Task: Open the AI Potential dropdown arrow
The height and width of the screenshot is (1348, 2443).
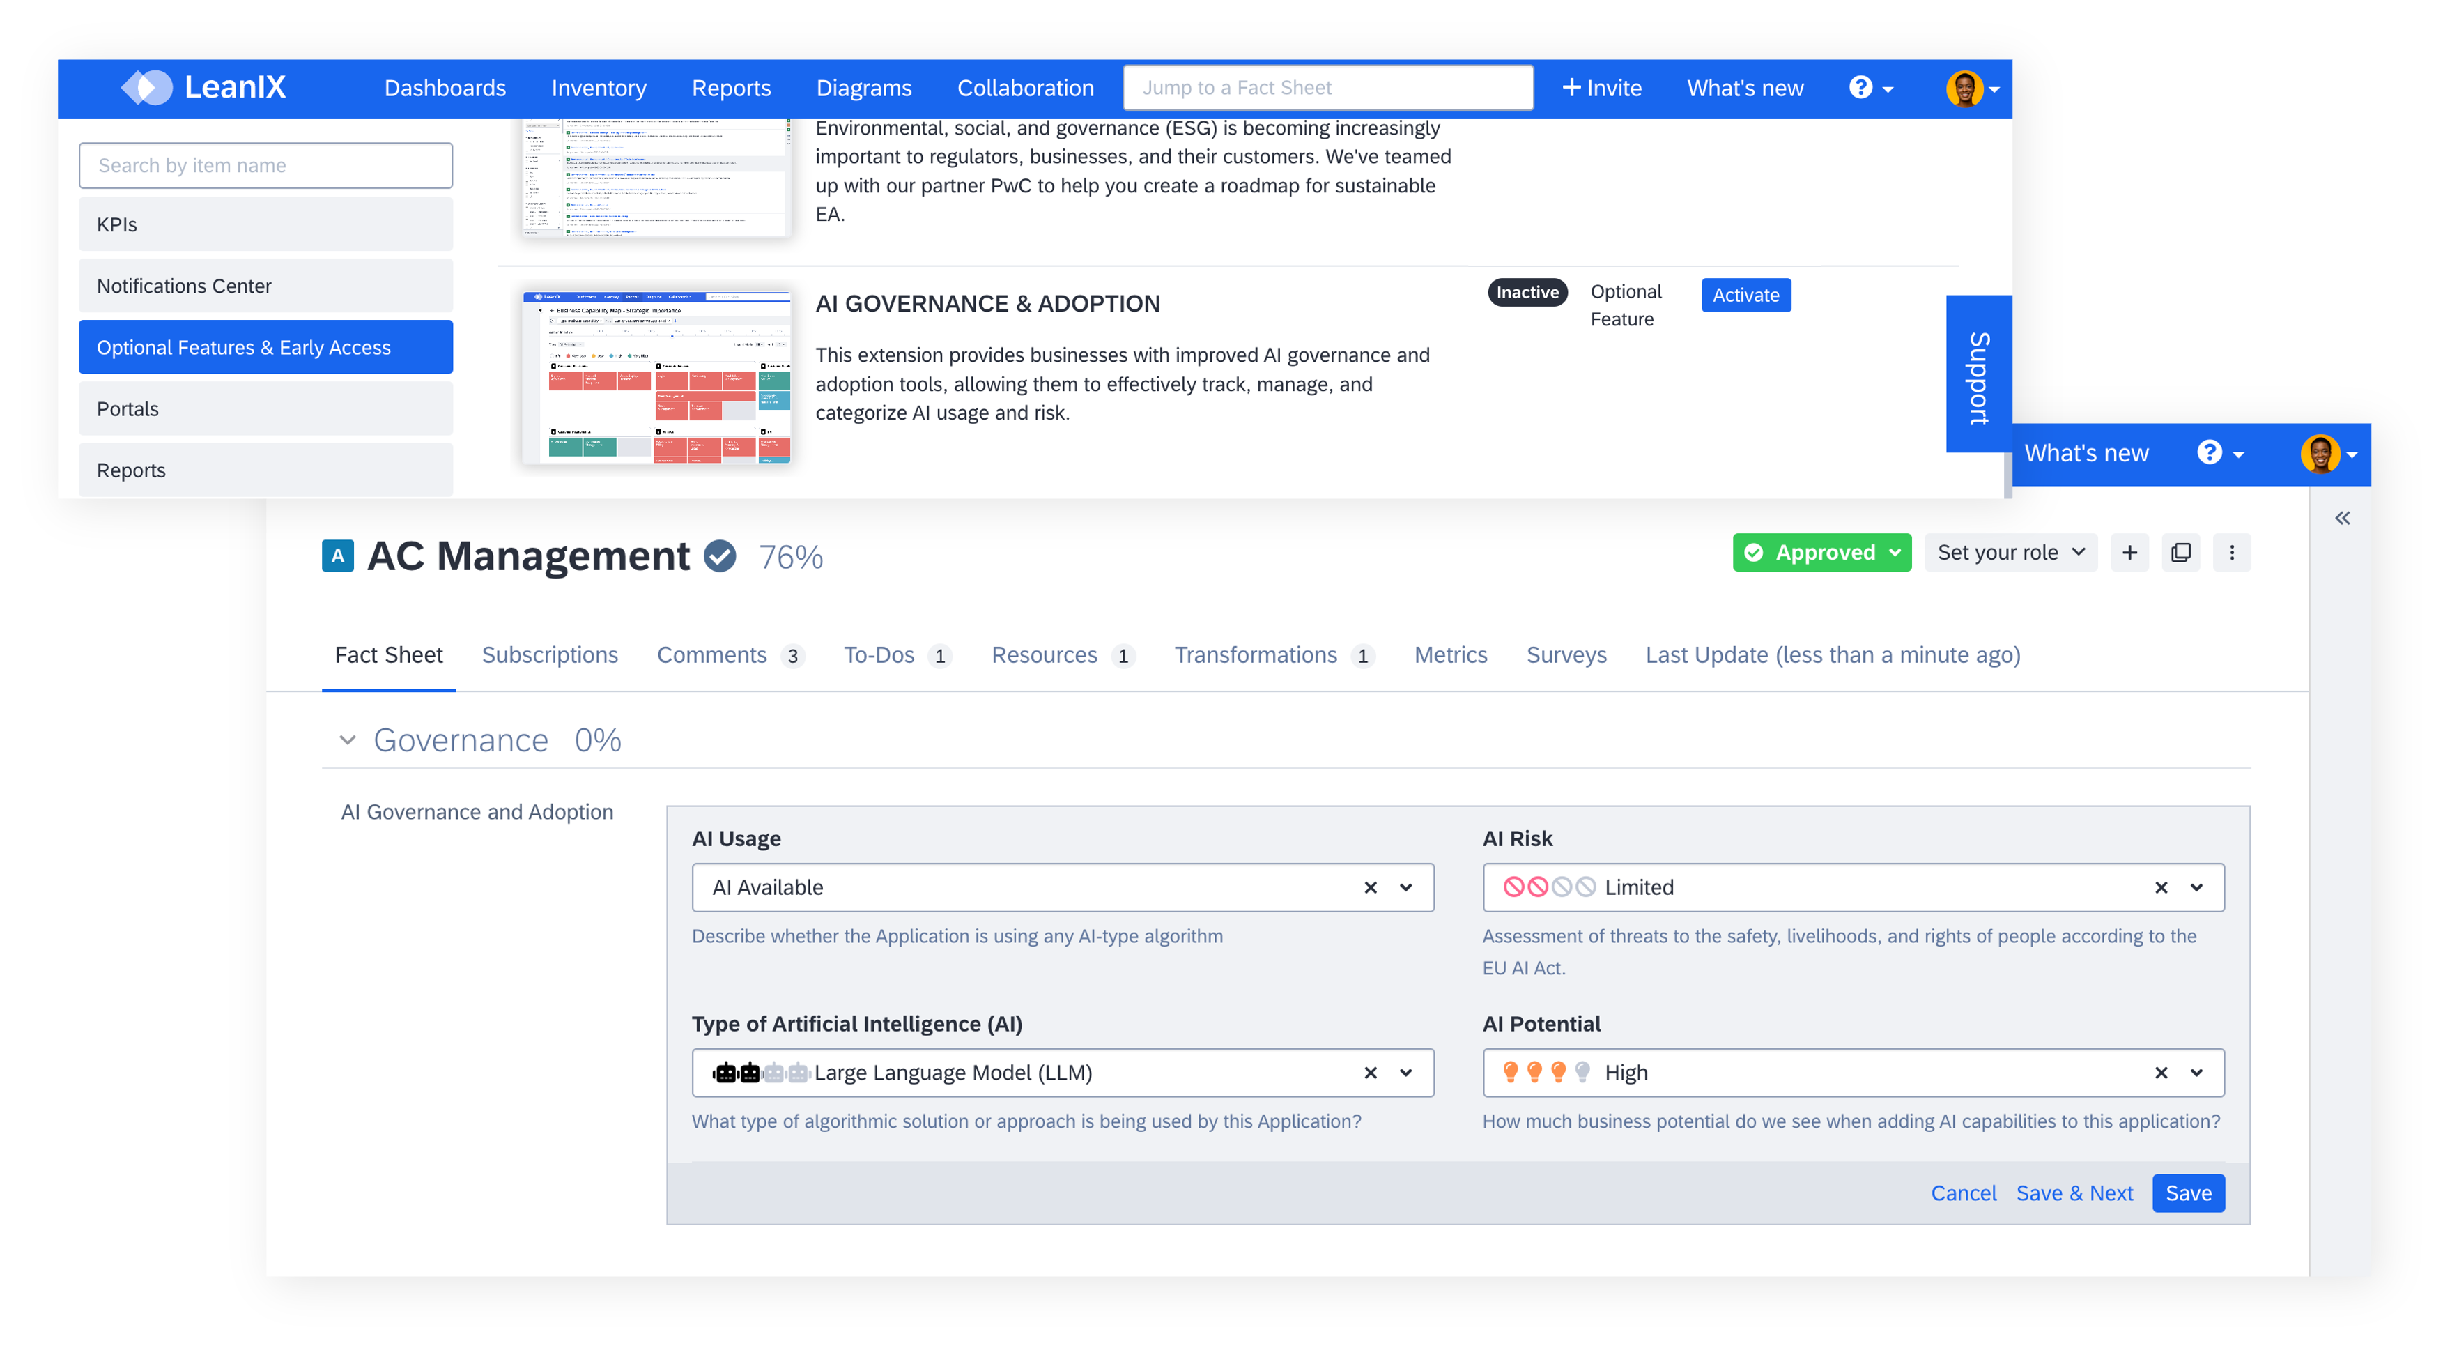Action: 2196,1072
